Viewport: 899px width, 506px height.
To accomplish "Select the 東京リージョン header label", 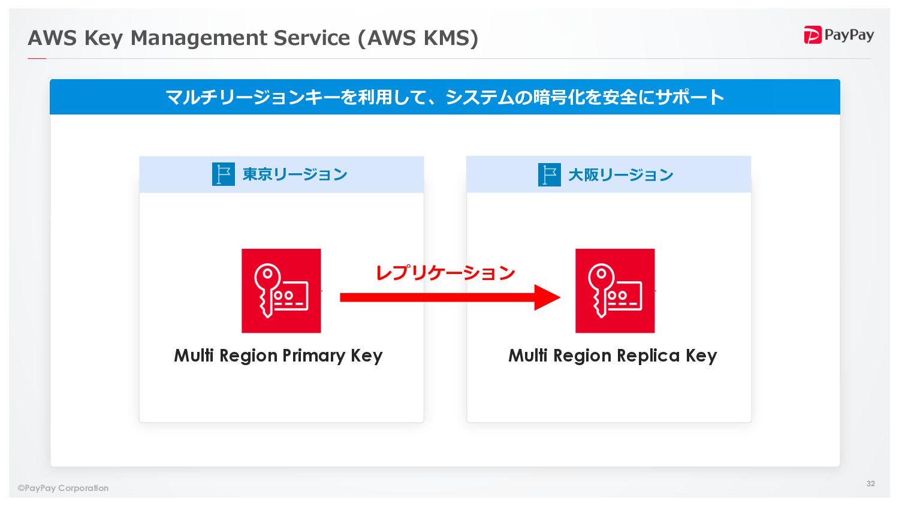I will (x=295, y=174).
